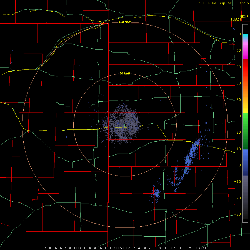Screen dimensions: 250x250
Task: Click the 100 NMI range ring label
Action: [x=125, y=22]
